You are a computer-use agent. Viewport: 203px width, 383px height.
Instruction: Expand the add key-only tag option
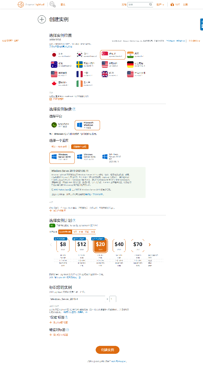pos(59,323)
